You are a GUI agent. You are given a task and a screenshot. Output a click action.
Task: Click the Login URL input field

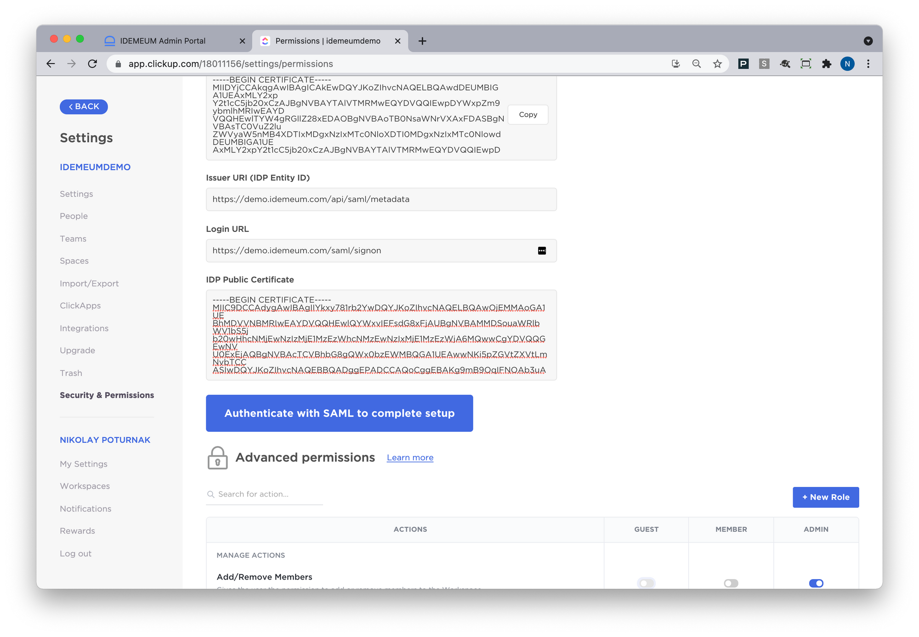pyautogui.click(x=381, y=251)
